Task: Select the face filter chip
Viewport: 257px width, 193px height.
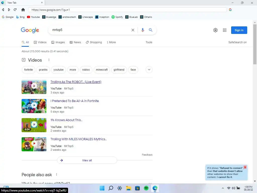Action: coord(133,70)
